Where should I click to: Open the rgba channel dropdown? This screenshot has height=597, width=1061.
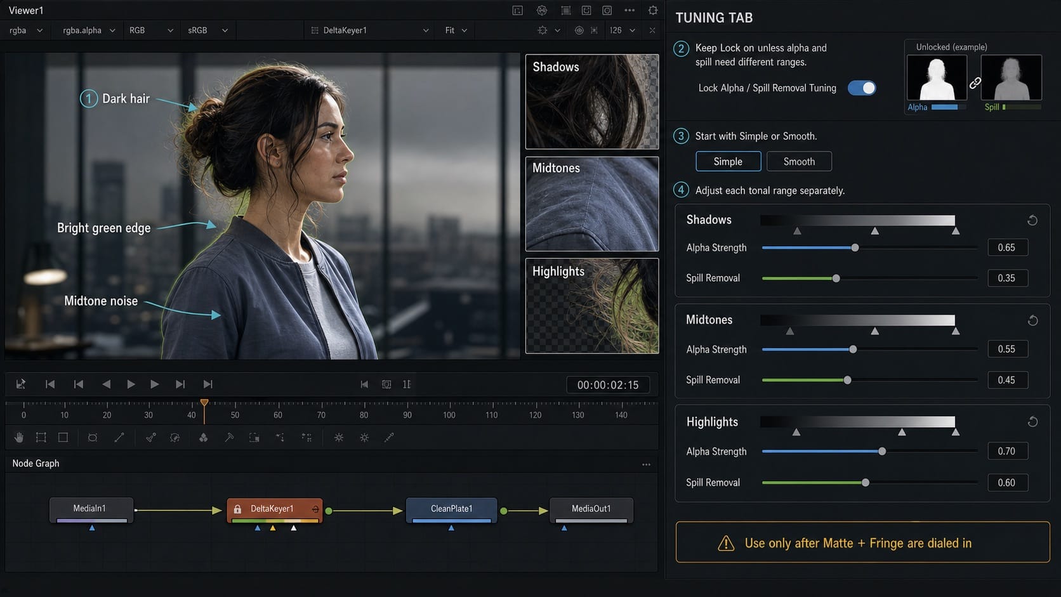[x=26, y=30]
